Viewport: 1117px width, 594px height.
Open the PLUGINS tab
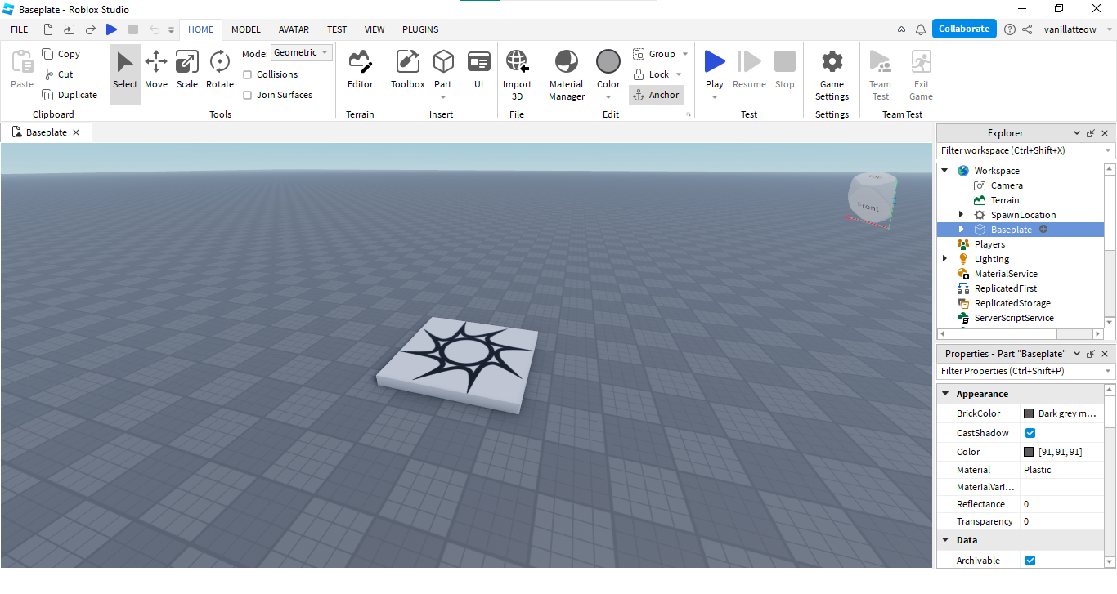(x=420, y=29)
